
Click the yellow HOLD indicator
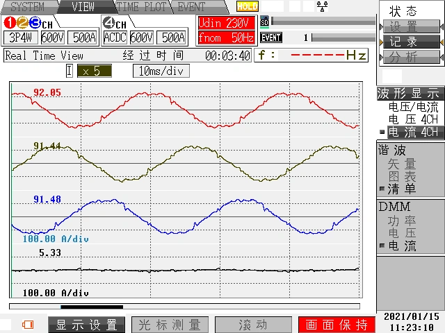(x=247, y=6)
